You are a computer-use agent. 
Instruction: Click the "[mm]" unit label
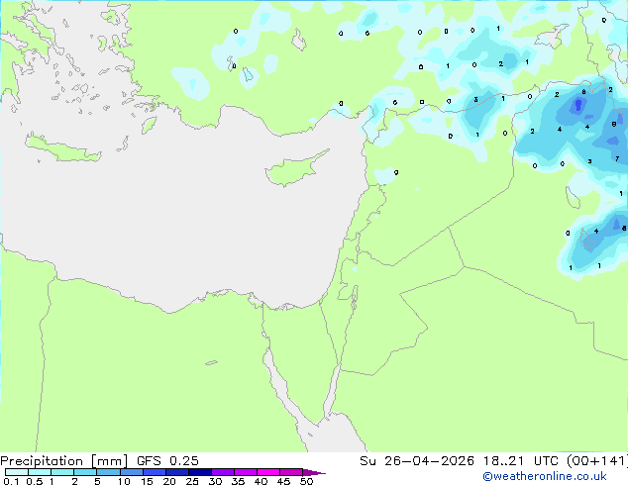click(x=110, y=461)
